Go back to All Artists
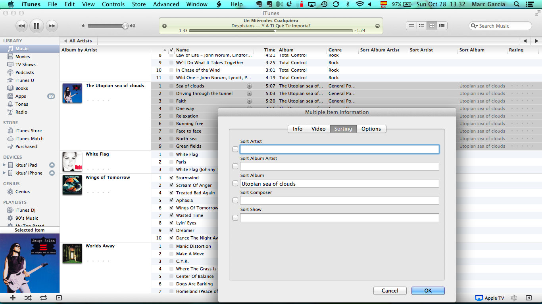Viewport: 542px width, 304px height. (78, 41)
